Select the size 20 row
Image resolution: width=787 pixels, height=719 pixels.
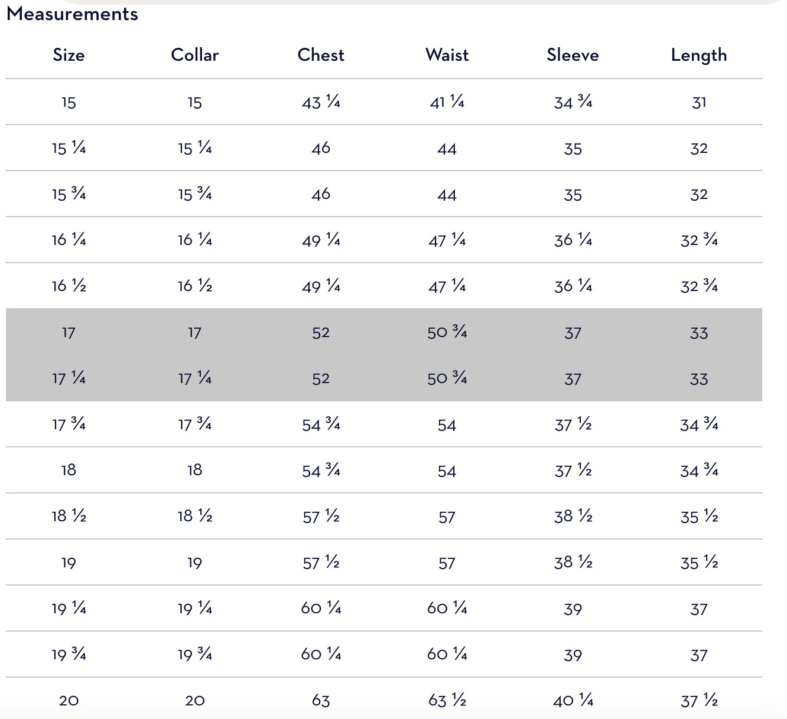click(x=384, y=701)
